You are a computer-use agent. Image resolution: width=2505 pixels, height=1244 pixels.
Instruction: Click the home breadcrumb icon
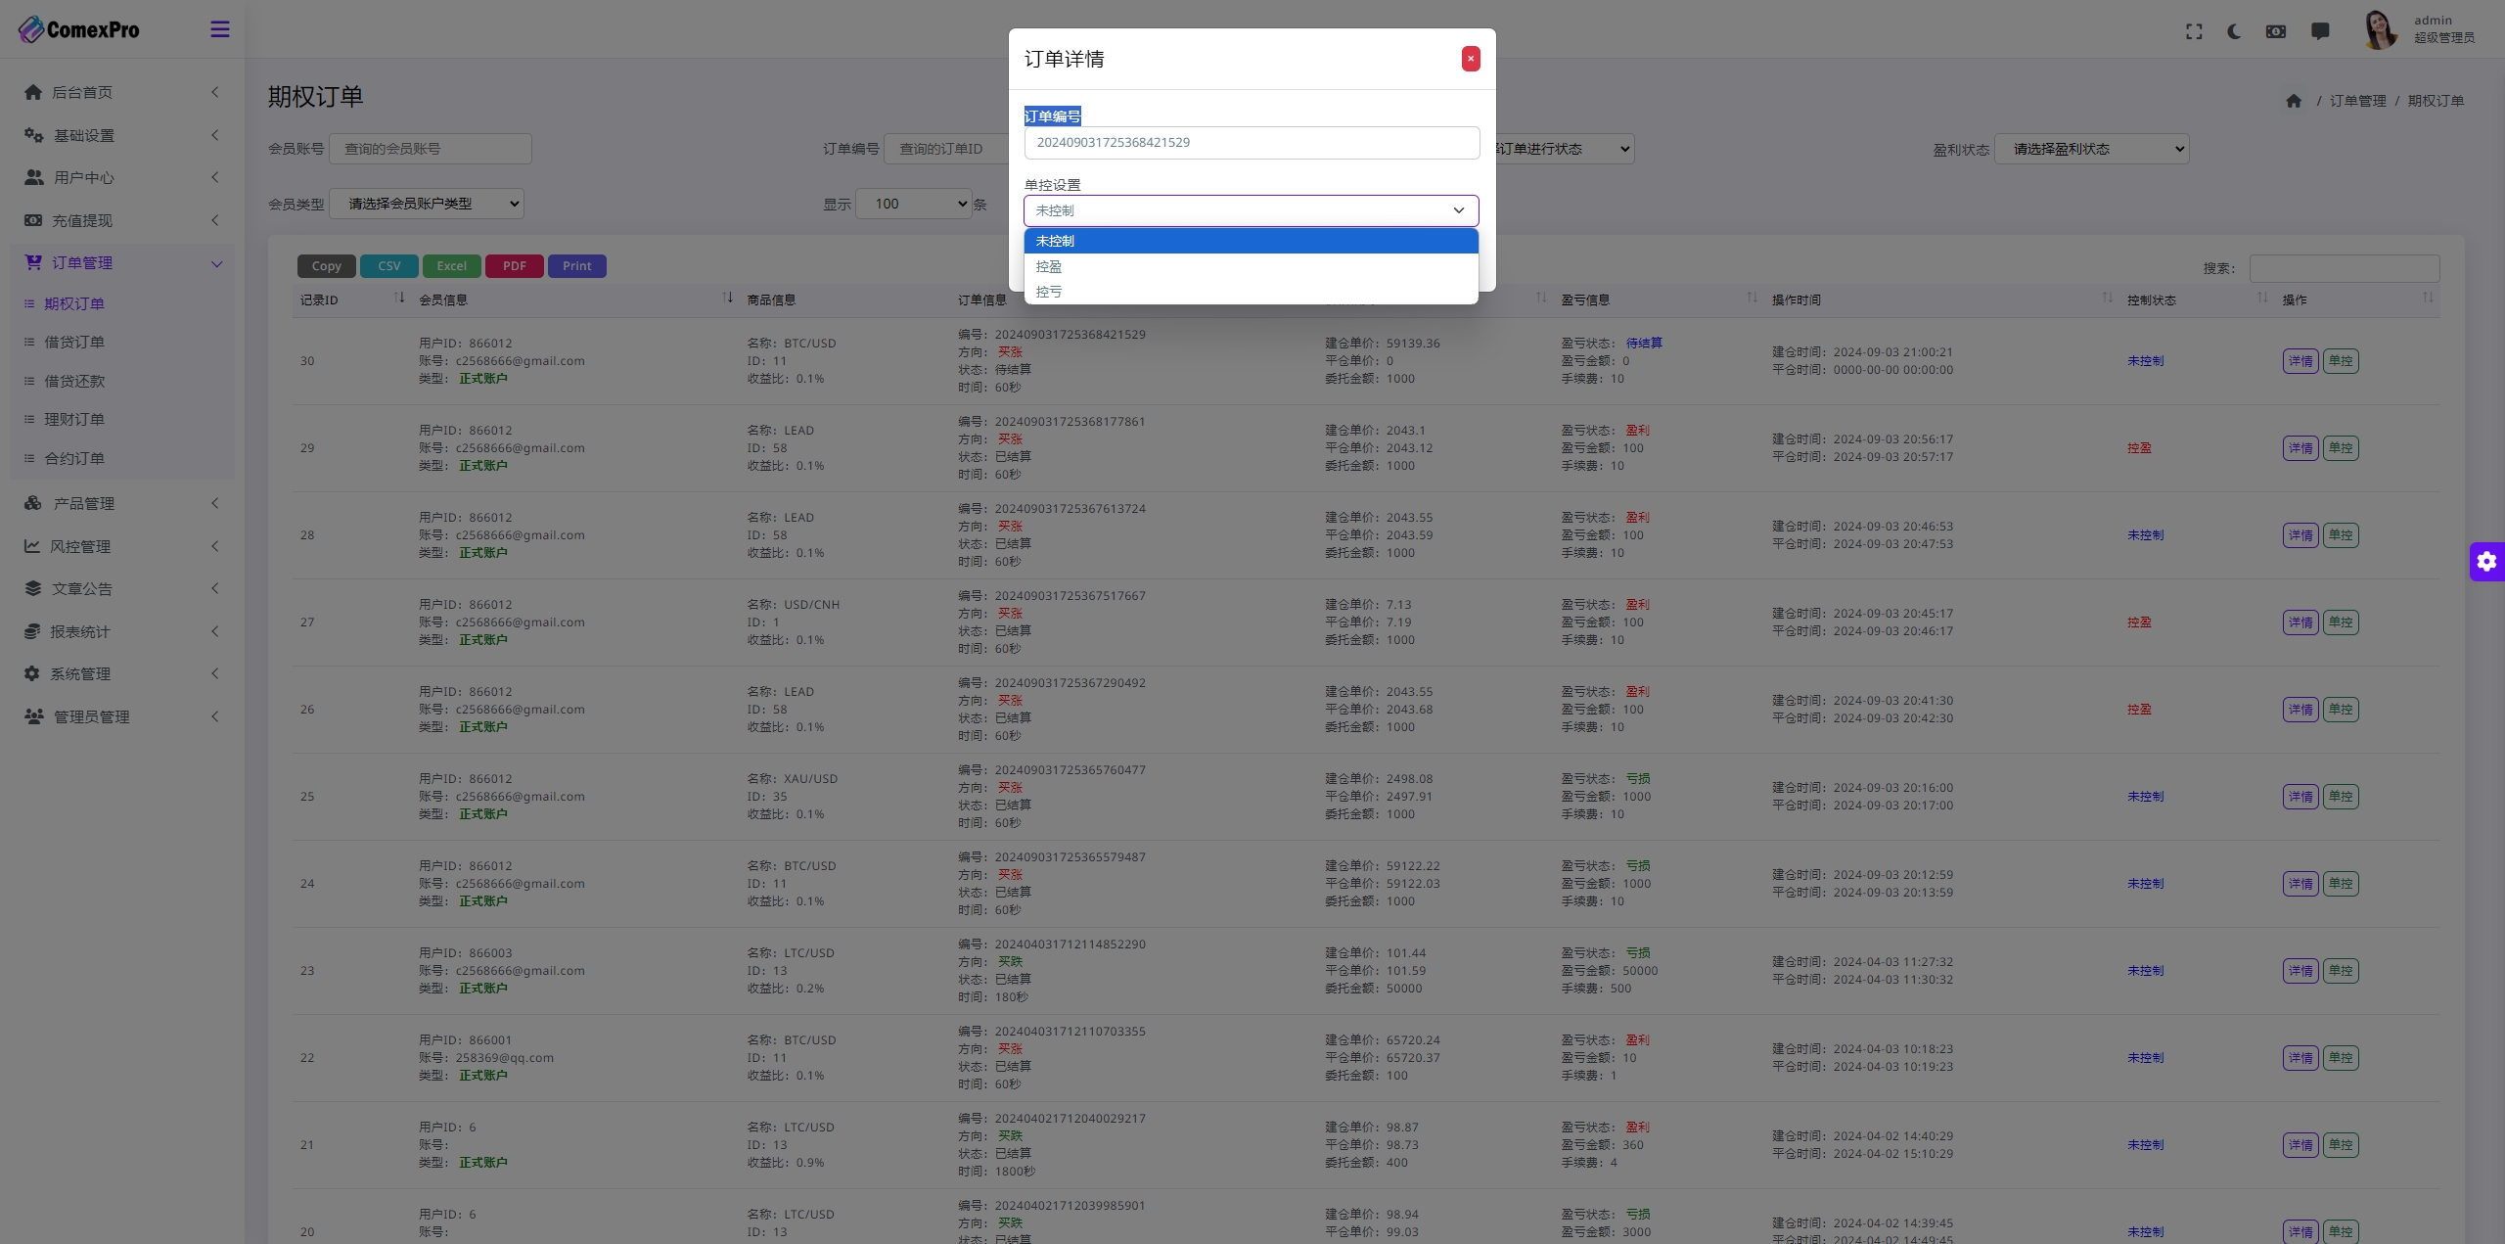(x=2294, y=101)
